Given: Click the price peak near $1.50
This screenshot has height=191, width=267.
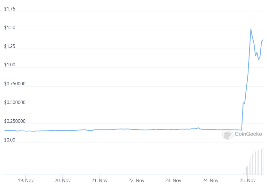Looking at the screenshot, I should point(251,29).
